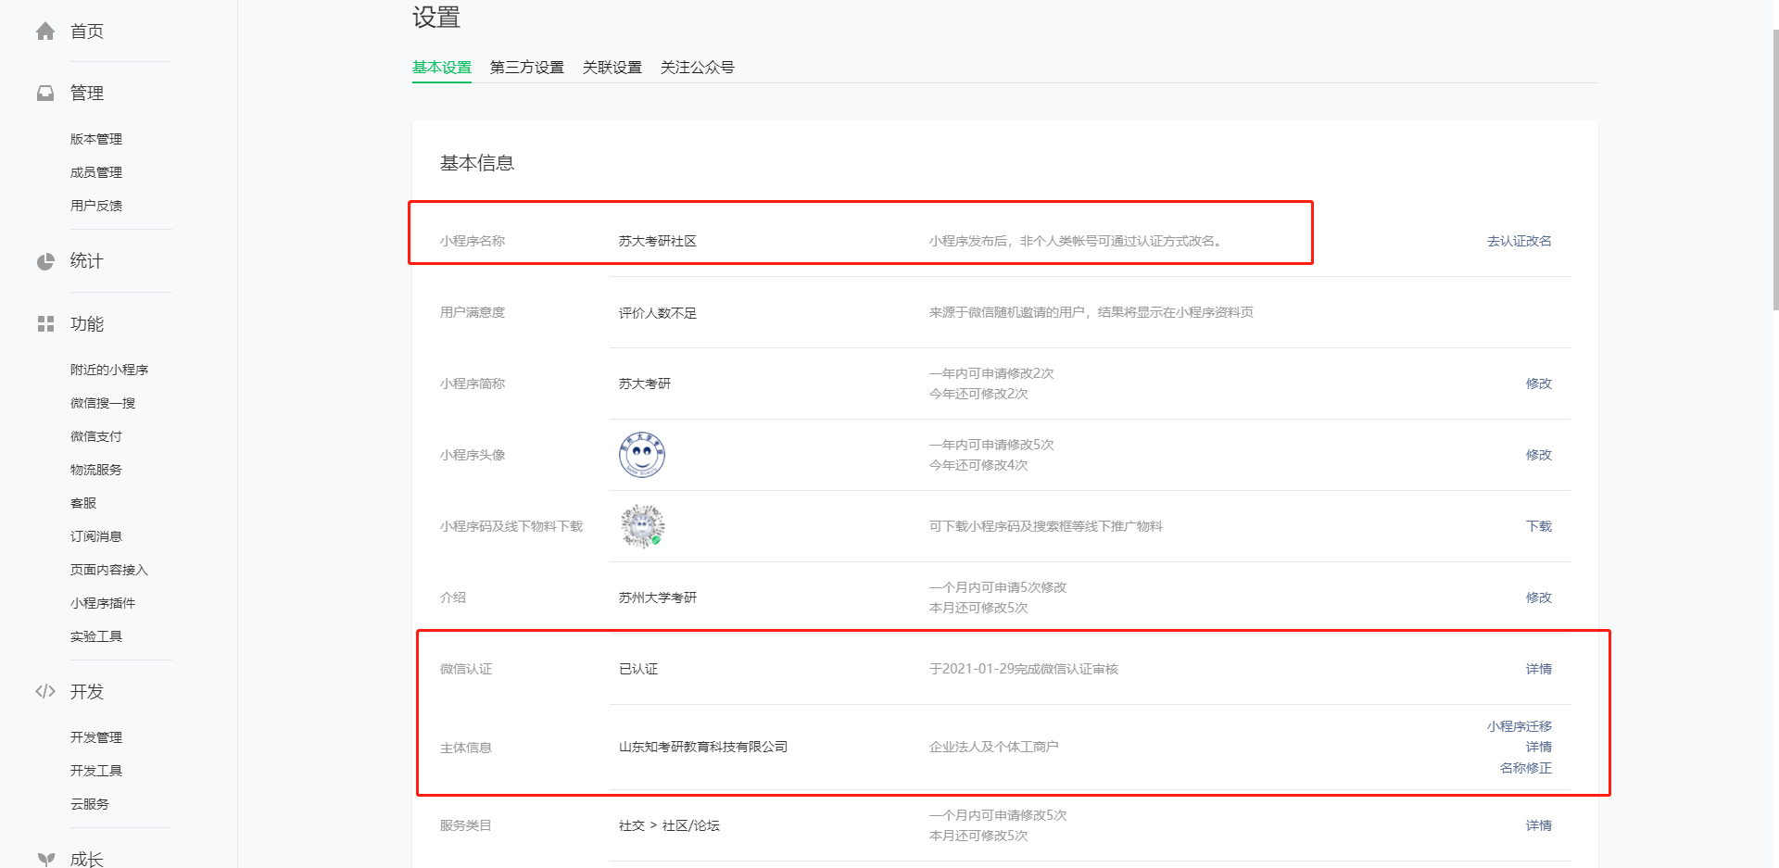
Task: Click the short name value 苏大考研
Action: click(x=645, y=384)
